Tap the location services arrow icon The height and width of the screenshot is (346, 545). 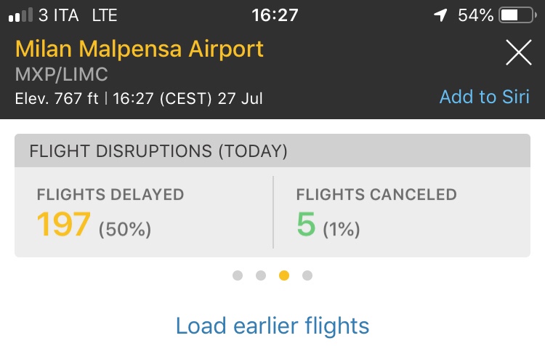440,15
